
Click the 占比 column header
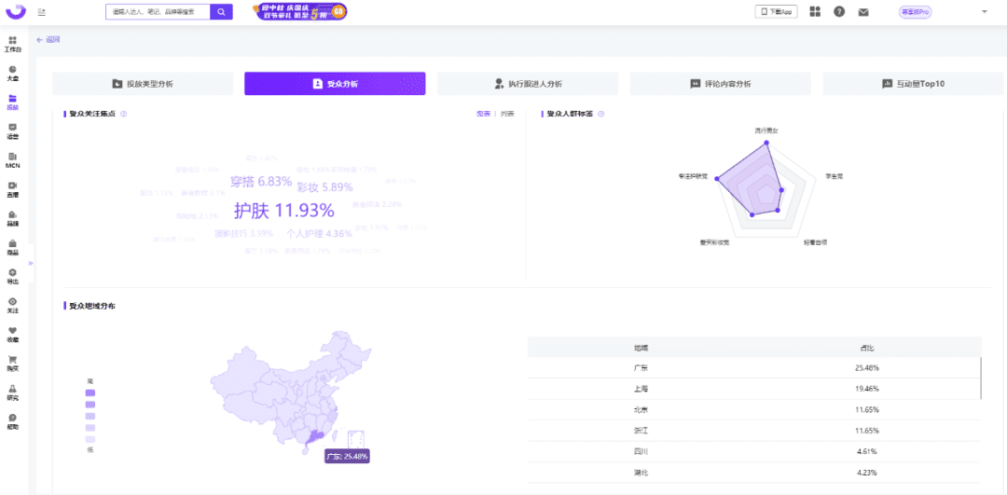pos(867,348)
